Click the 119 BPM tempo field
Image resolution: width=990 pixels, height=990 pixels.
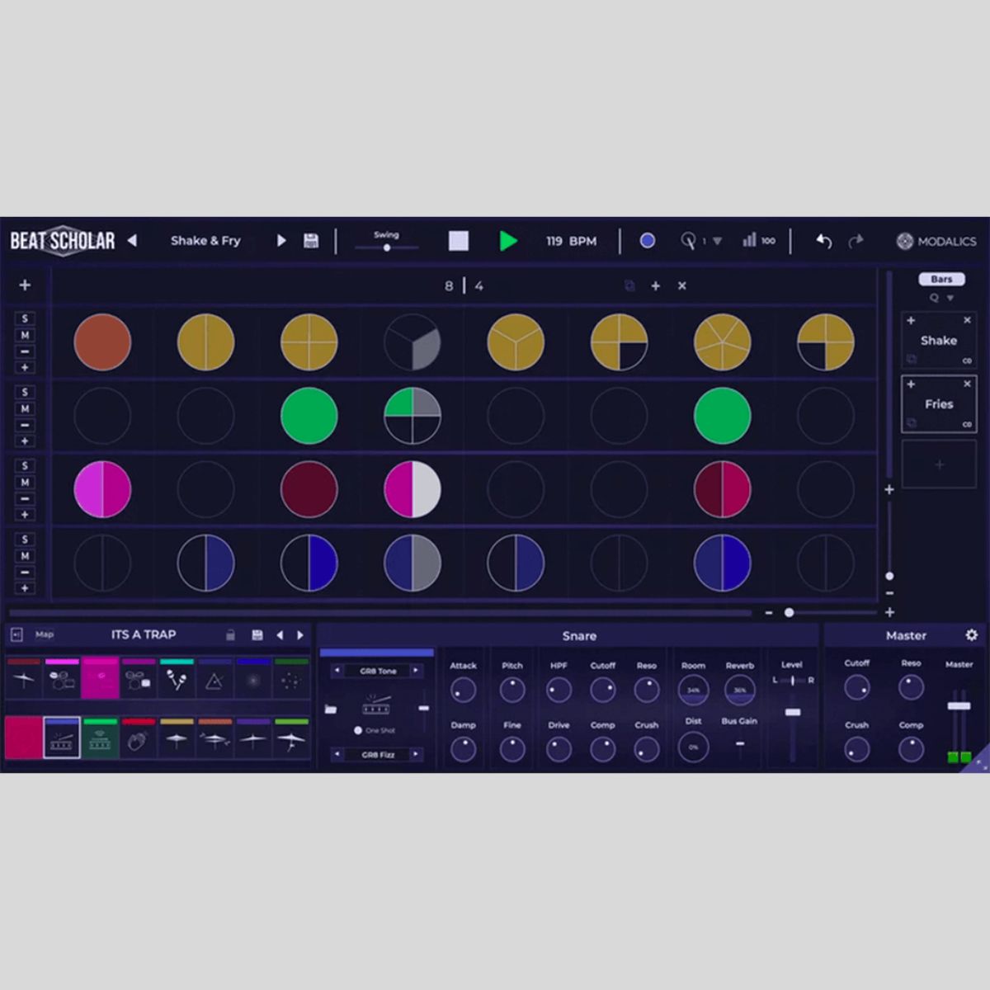[571, 241]
